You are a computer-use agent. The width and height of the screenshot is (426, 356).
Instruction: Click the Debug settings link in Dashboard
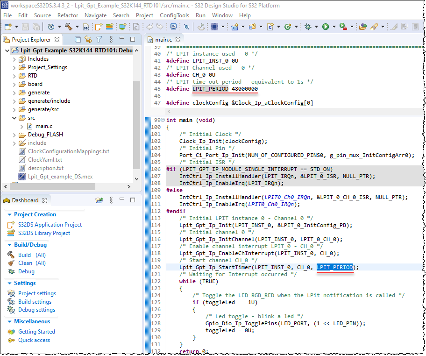[36, 310]
